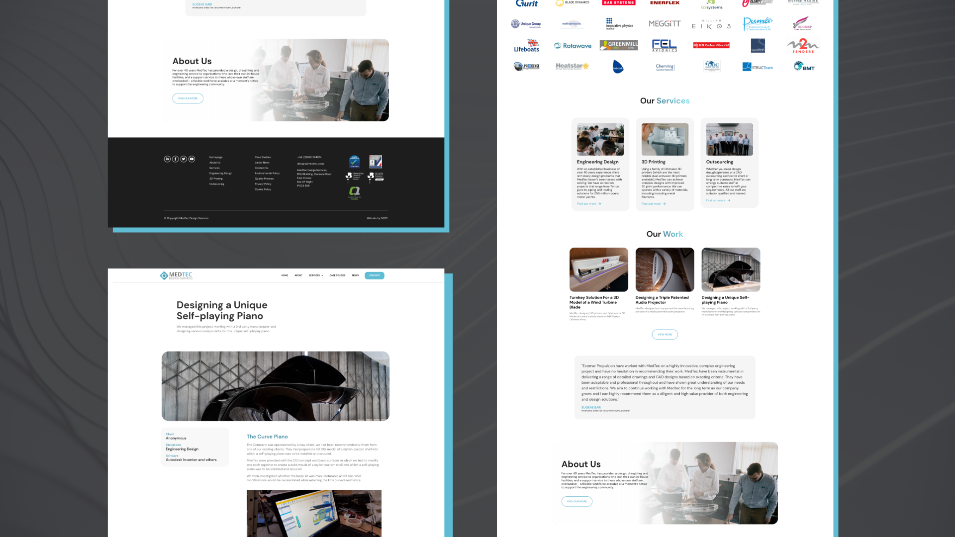The image size is (955, 537).
Task: Open the Twitter icon in the footer
Action: (184, 159)
